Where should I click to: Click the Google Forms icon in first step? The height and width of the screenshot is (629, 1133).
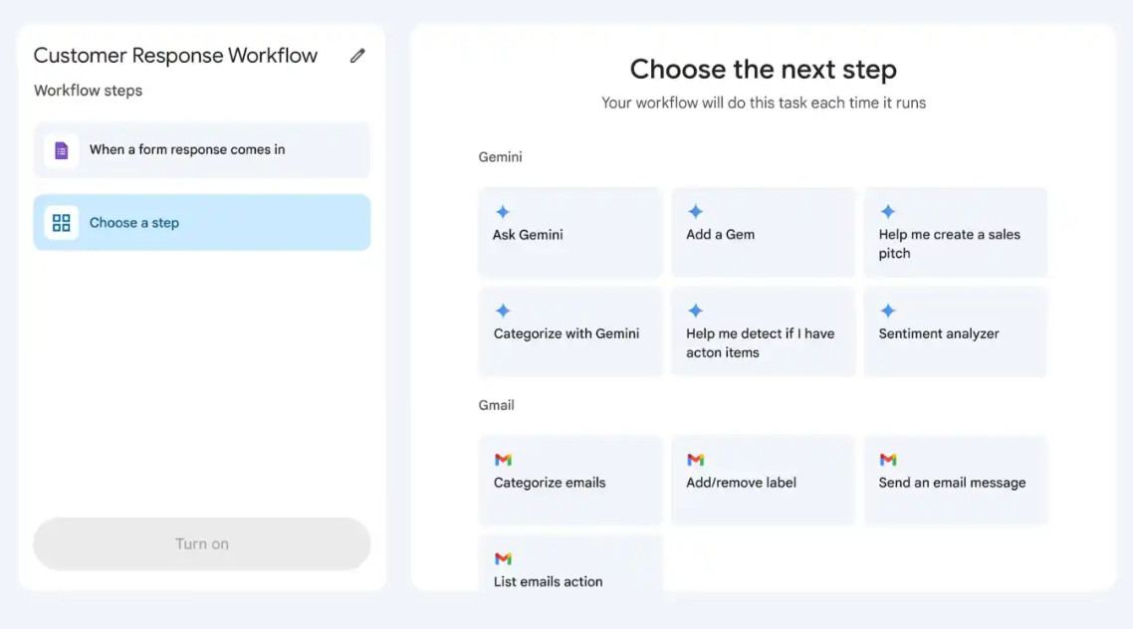tap(62, 150)
